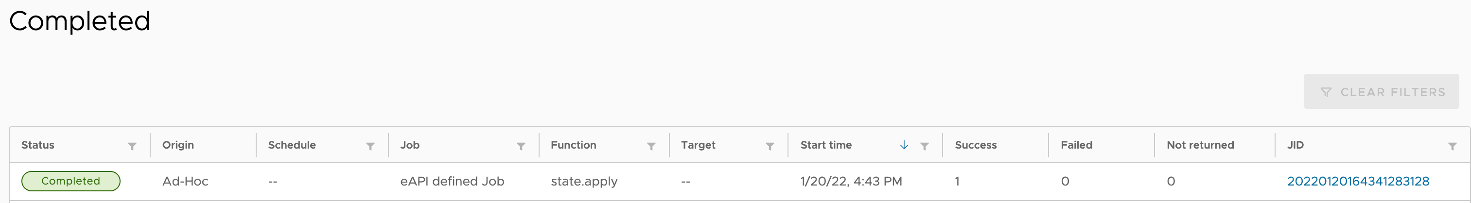1471x203 pixels.
Task: Select the eAPI defined Job cell
Action: click(x=452, y=181)
